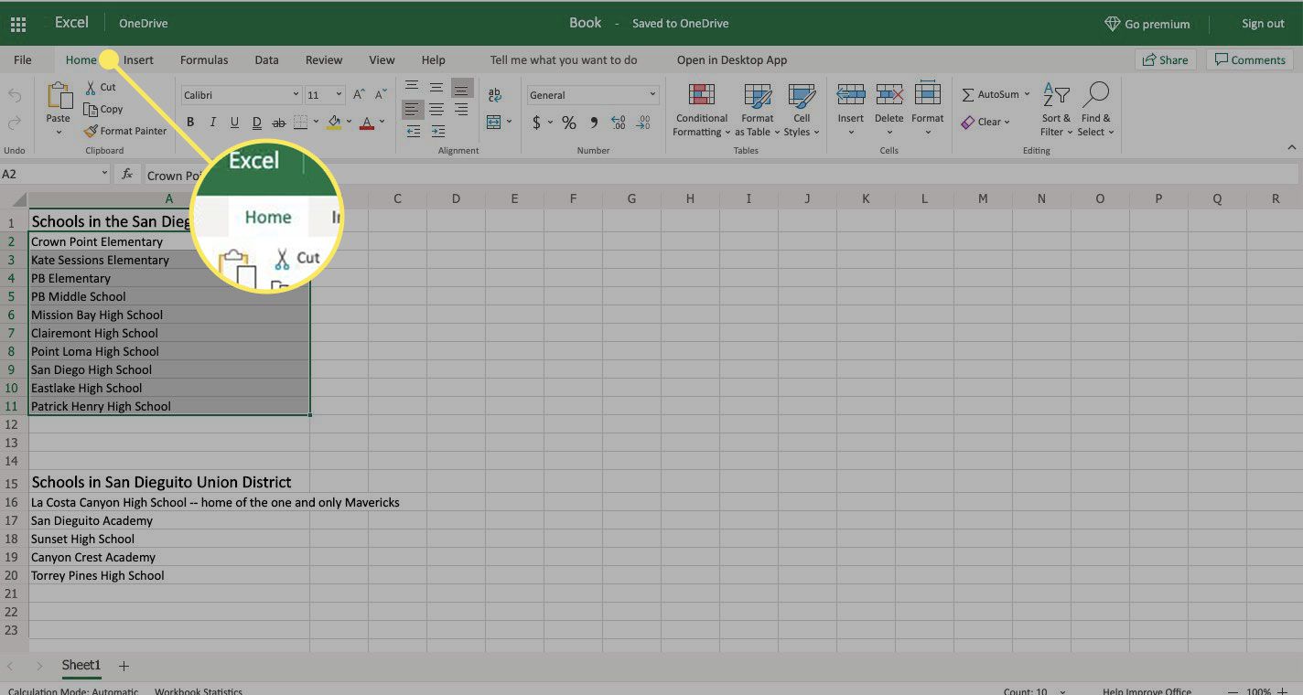The height and width of the screenshot is (695, 1303).
Task: Open the AutoSum dropdown arrow
Action: coord(1027,94)
